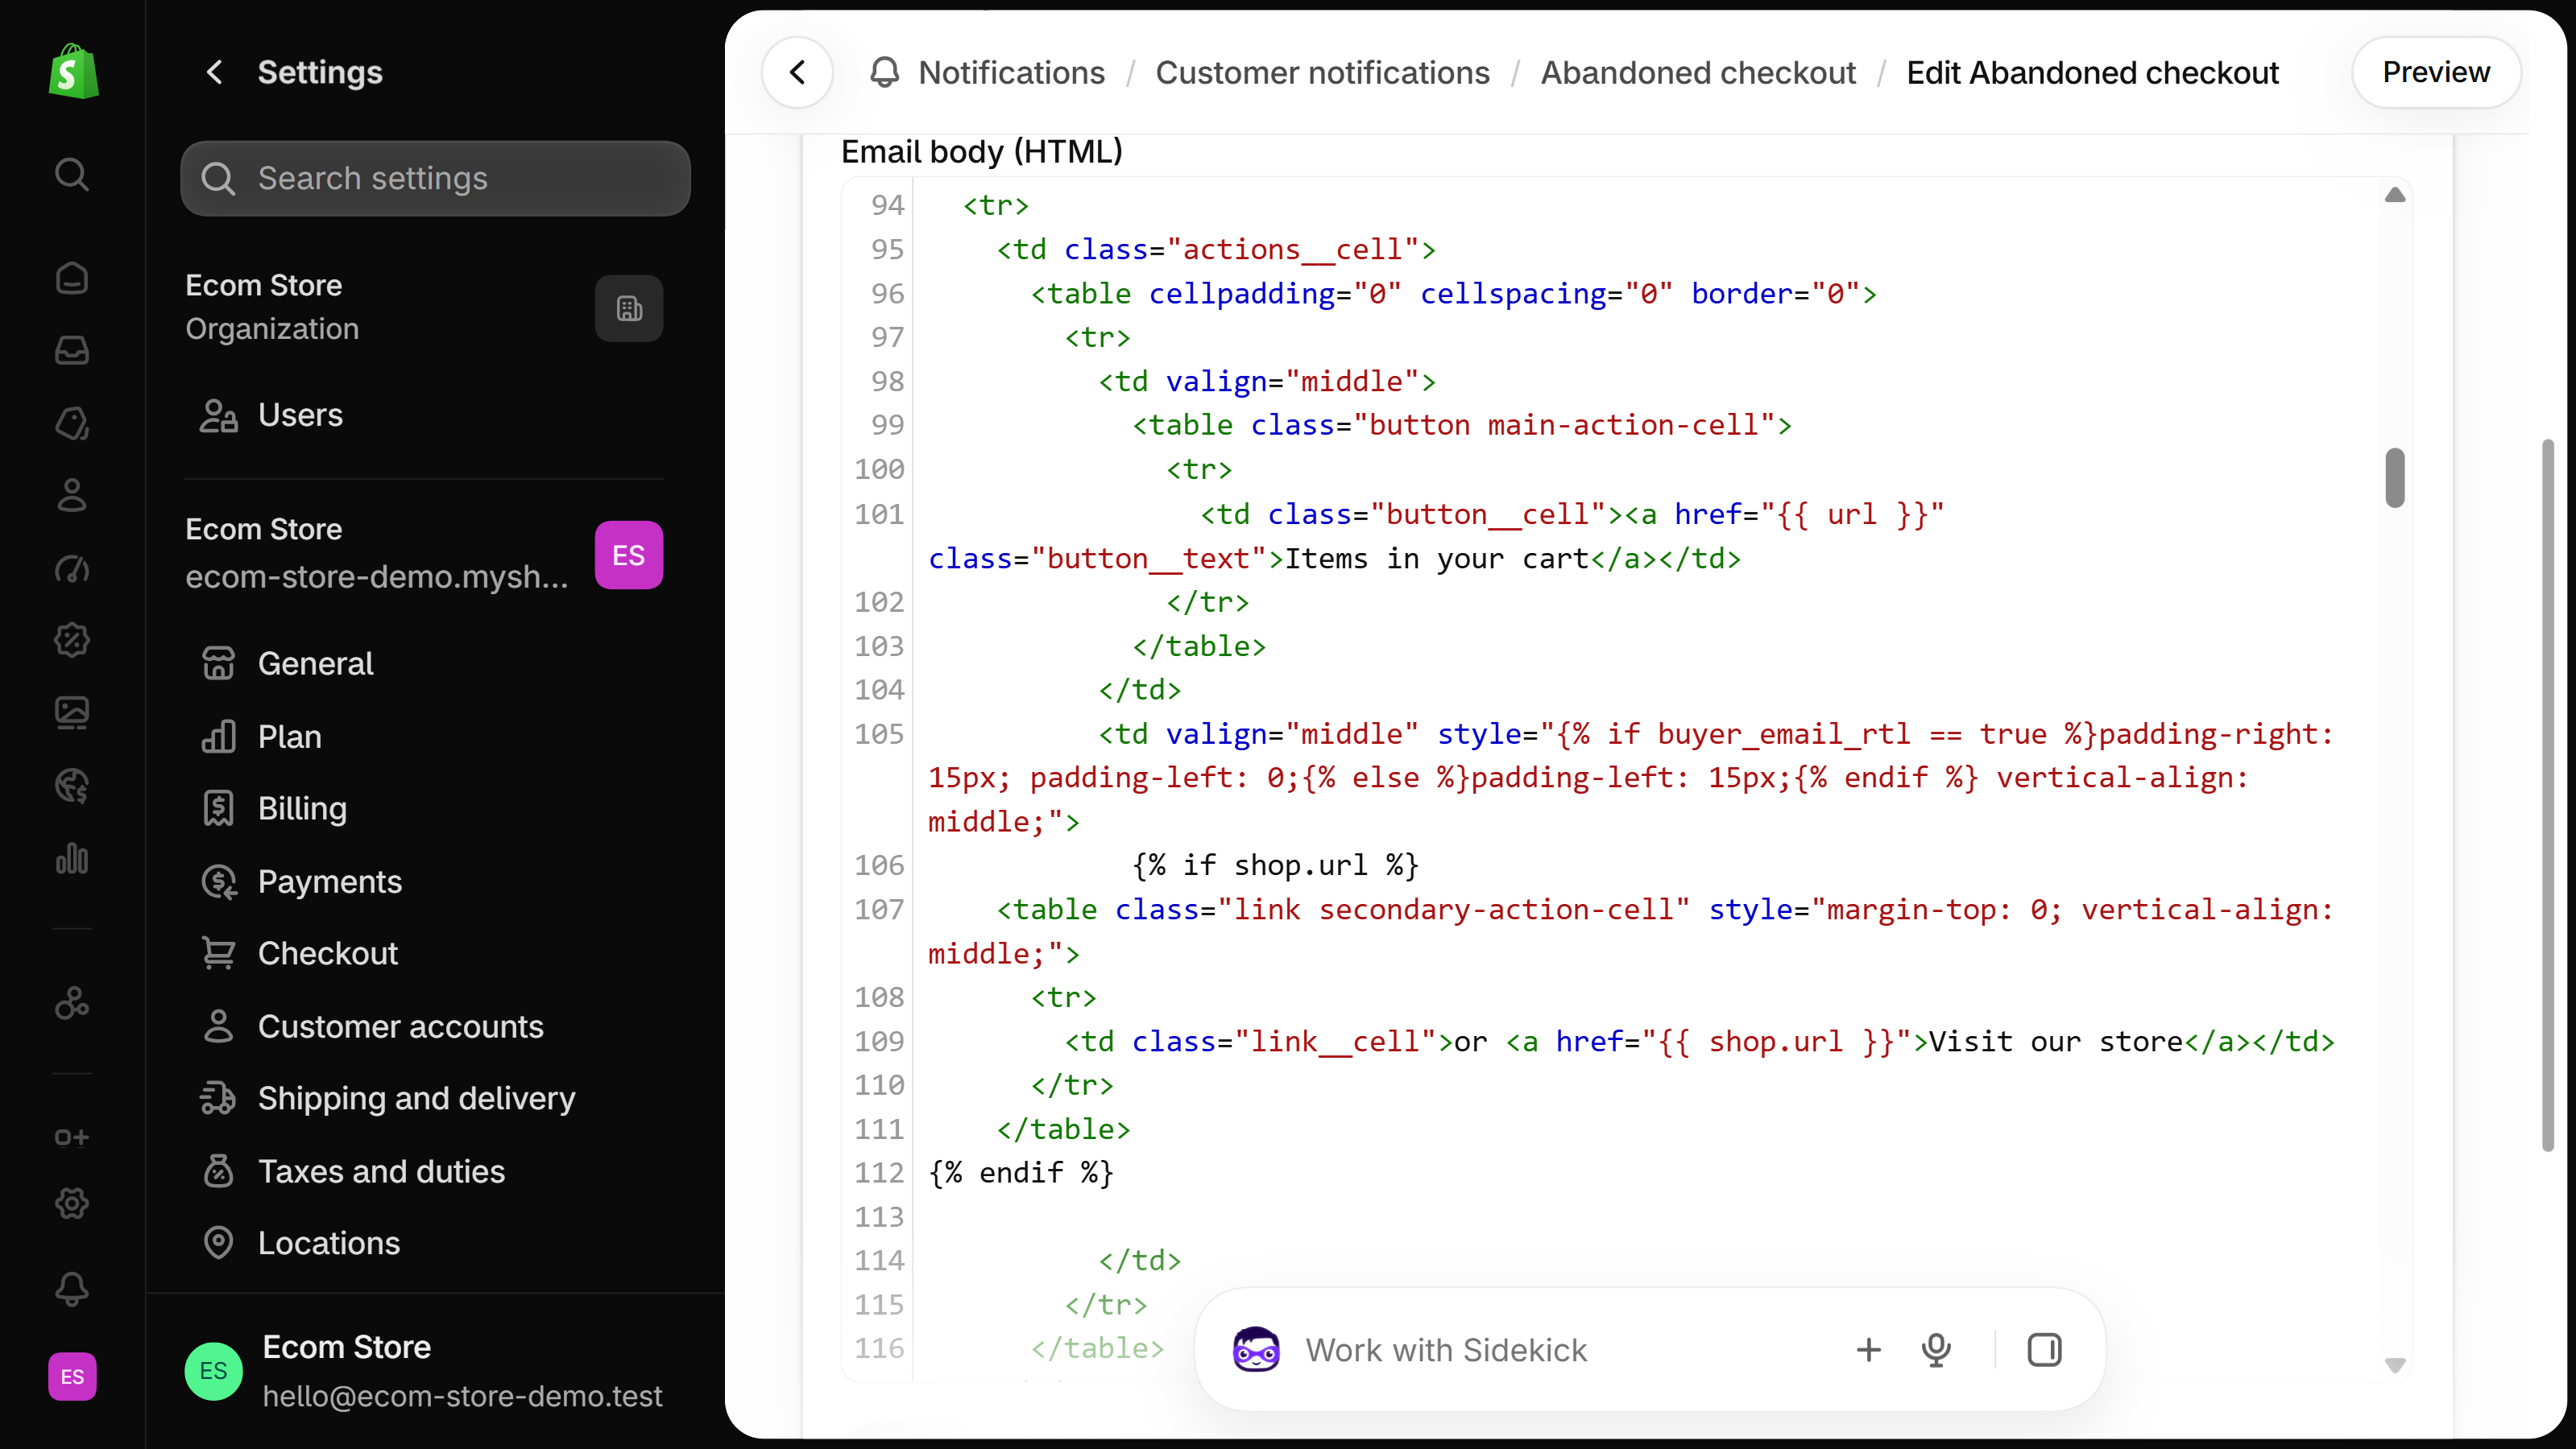Click the pink ES store badge
The width and height of the screenshot is (2576, 1449).
(629, 555)
